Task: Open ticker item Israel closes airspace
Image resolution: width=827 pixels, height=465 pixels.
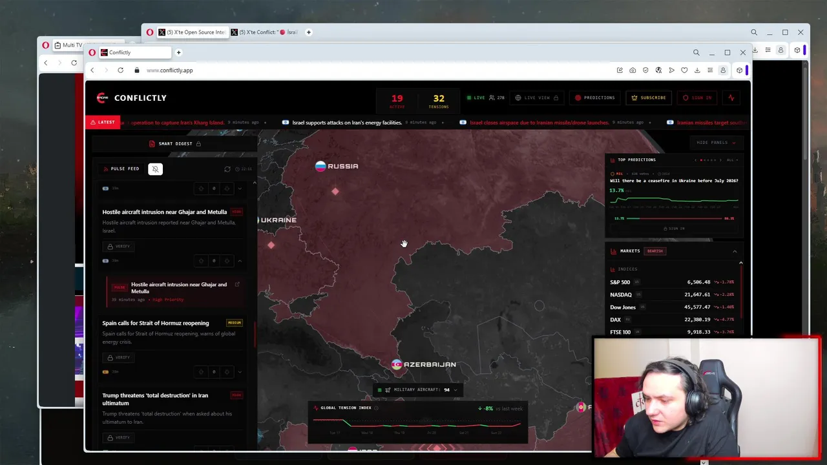Action: [539, 123]
